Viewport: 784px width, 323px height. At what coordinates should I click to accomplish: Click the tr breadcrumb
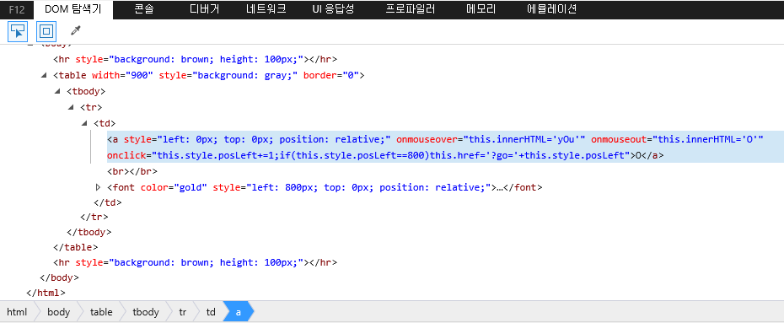point(182,312)
